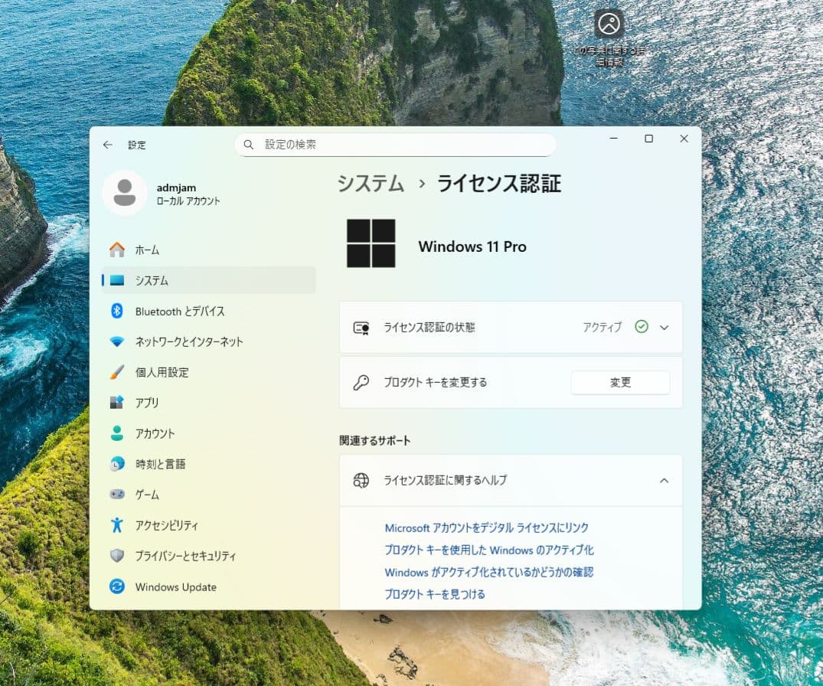Click the 変更 button to change product key

click(620, 382)
